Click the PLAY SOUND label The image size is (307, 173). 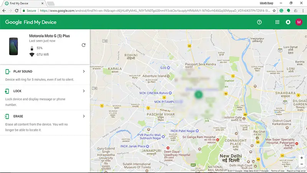[x=23, y=72]
